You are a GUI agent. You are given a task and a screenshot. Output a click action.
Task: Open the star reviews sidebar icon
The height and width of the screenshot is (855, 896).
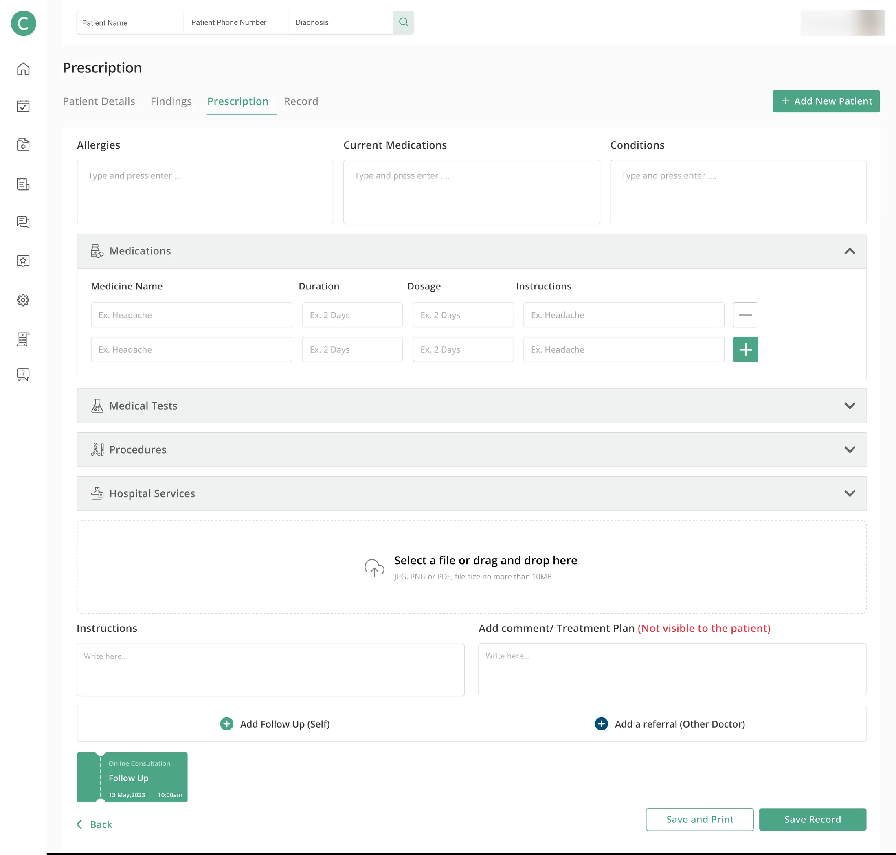23,261
